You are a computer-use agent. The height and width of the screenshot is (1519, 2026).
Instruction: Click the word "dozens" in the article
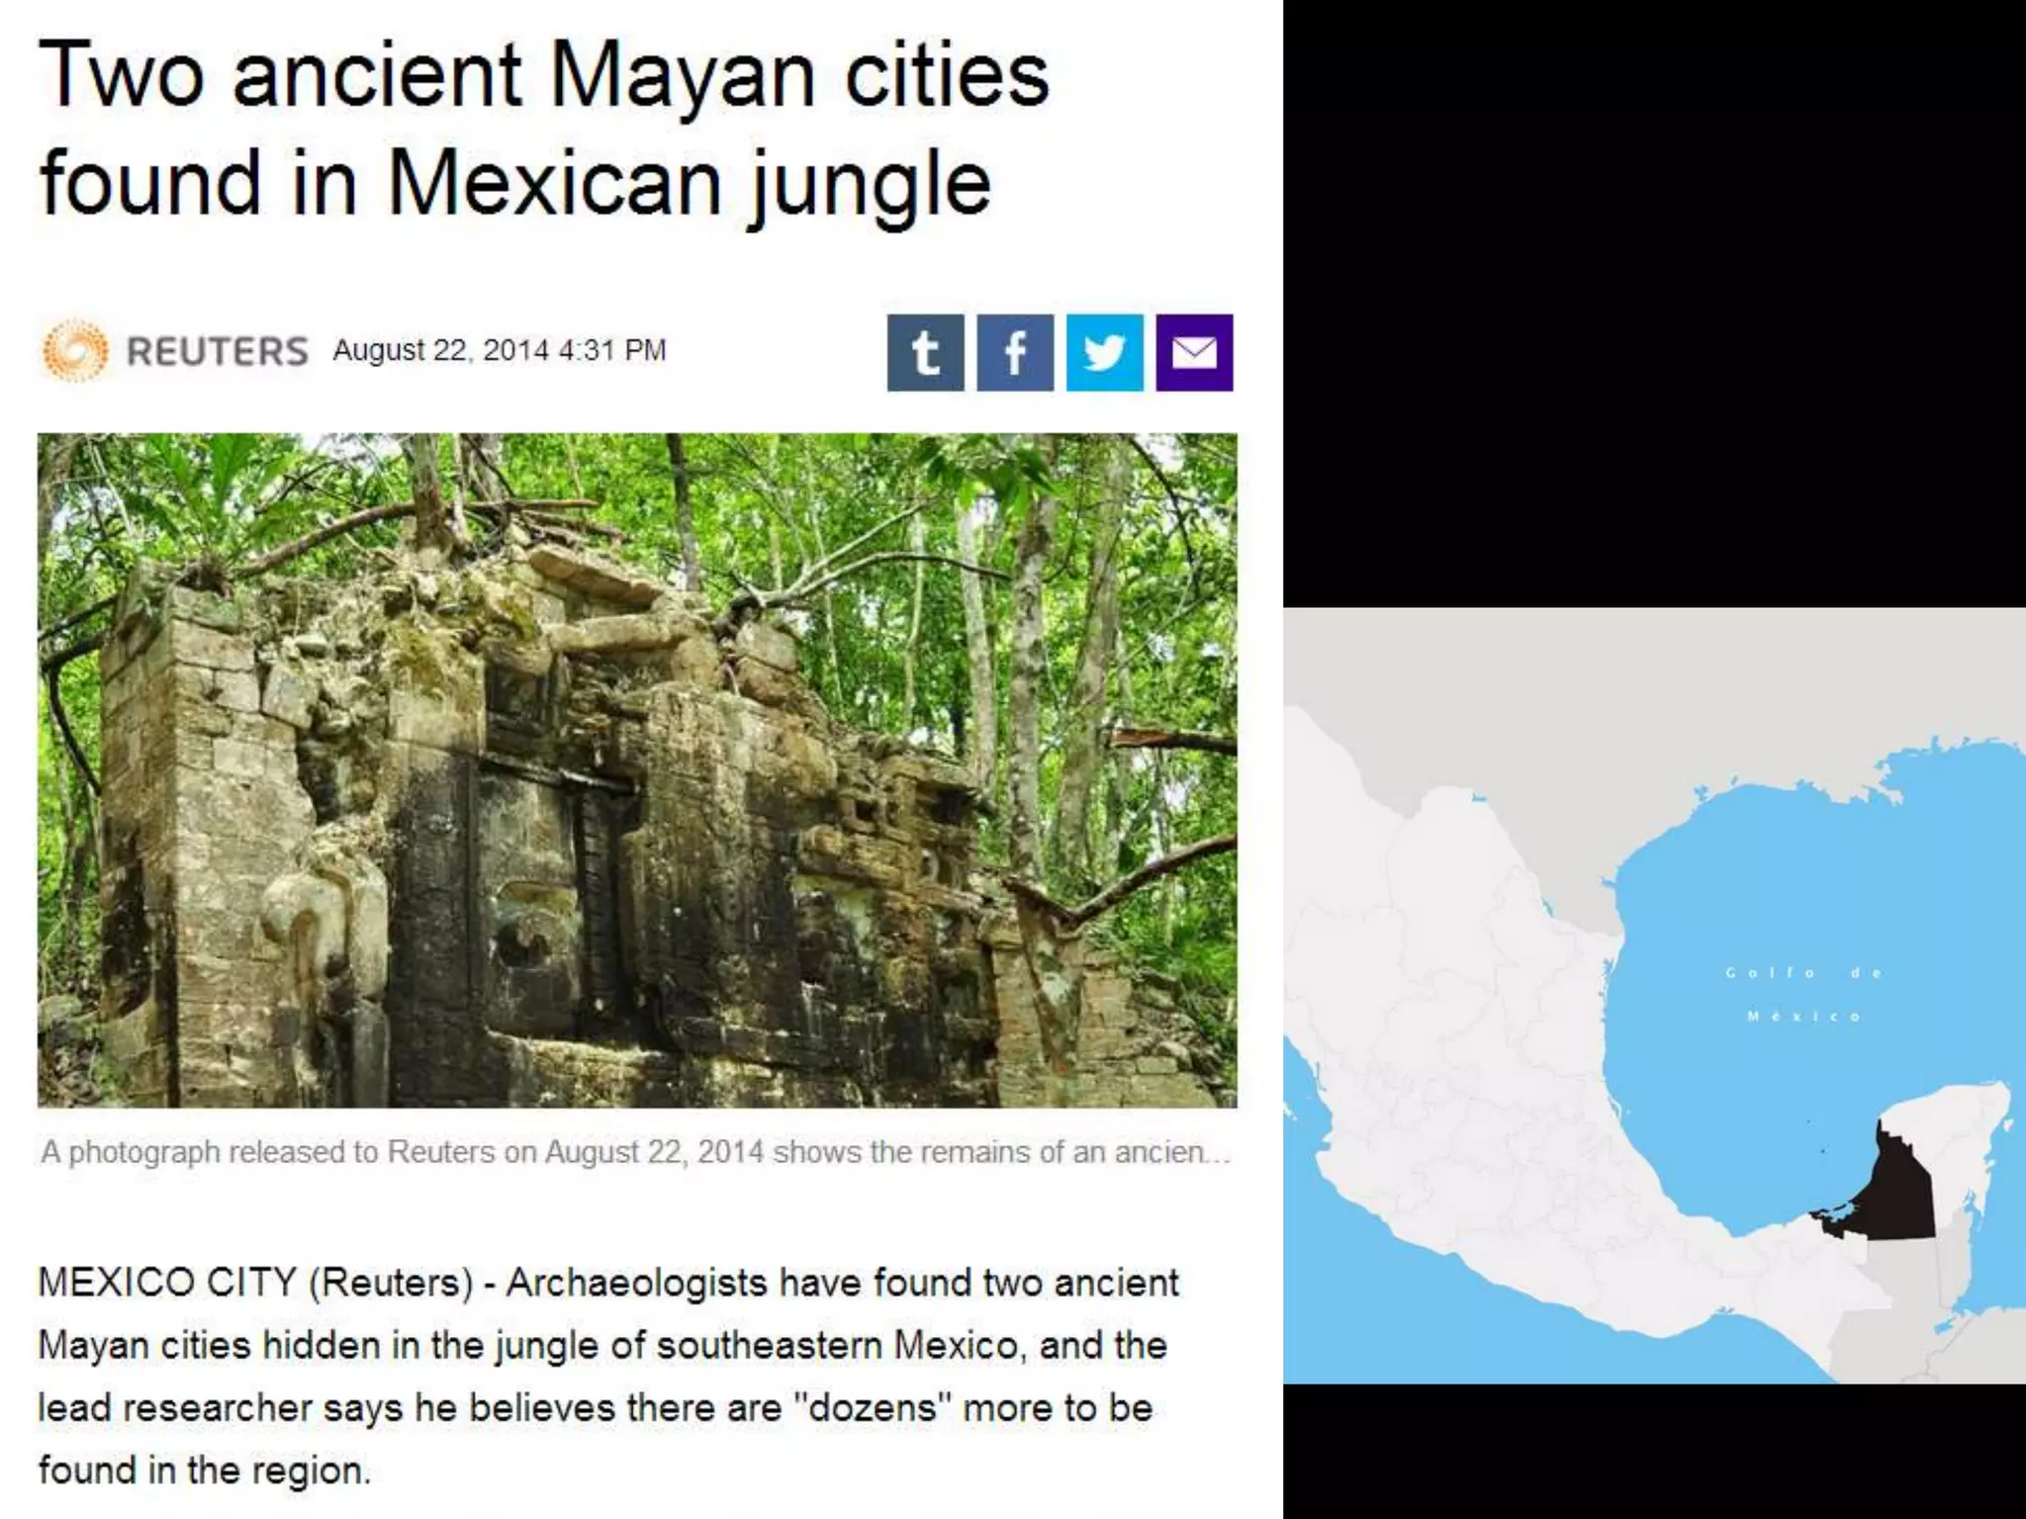872,1408
